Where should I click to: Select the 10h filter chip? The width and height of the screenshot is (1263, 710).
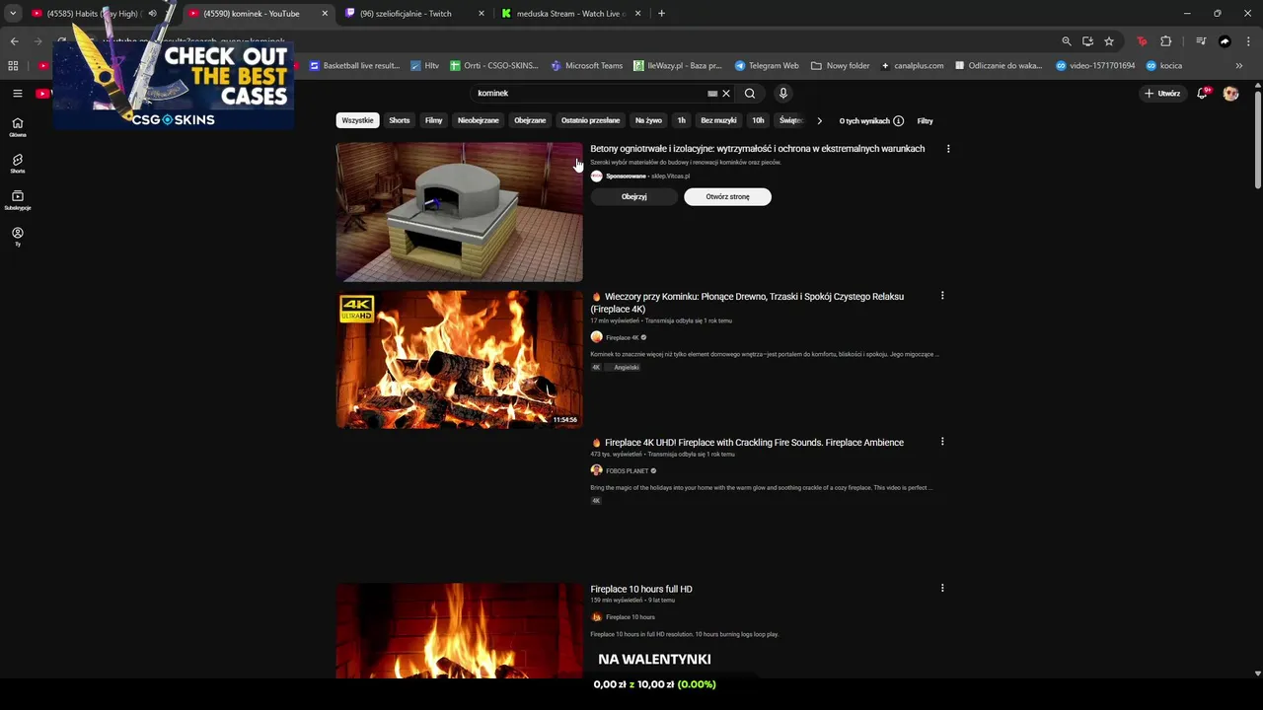758,120
